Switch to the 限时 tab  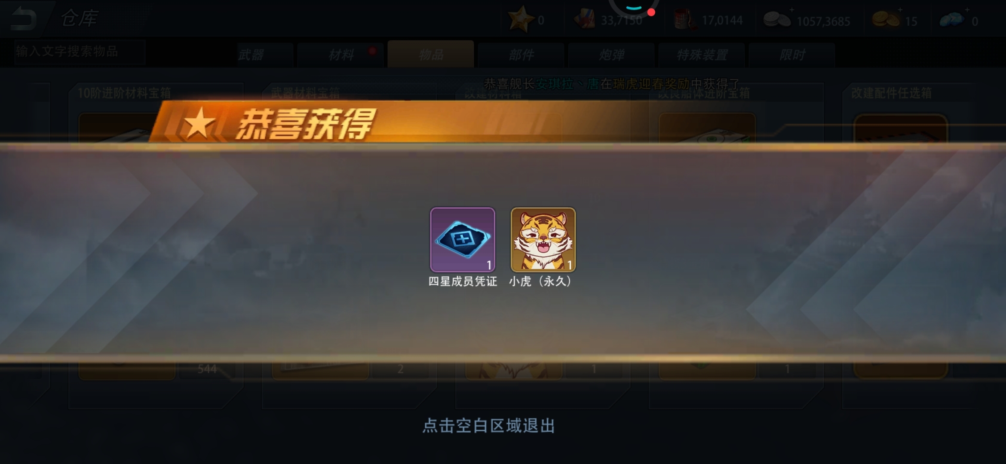[x=792, y=55]
